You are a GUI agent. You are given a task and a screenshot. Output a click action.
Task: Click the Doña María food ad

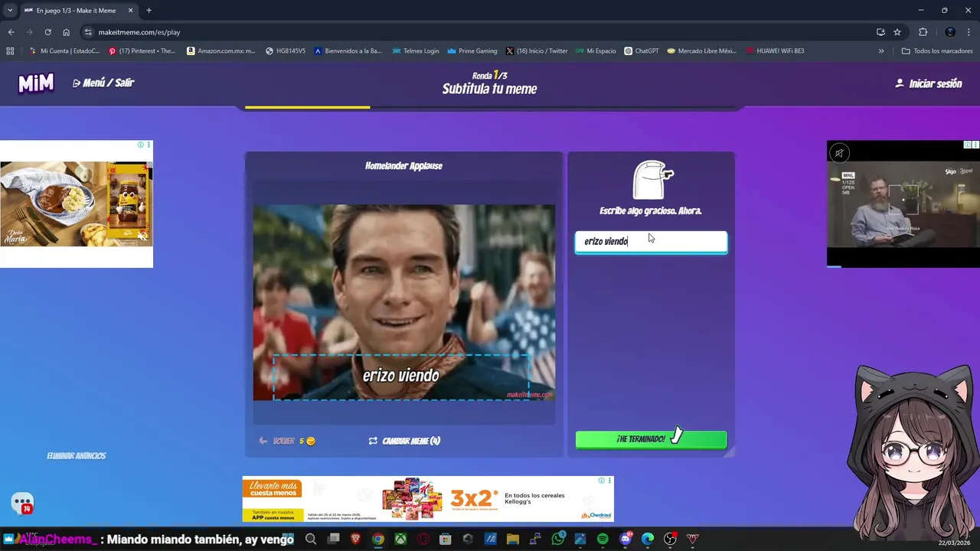coord(77,204)
